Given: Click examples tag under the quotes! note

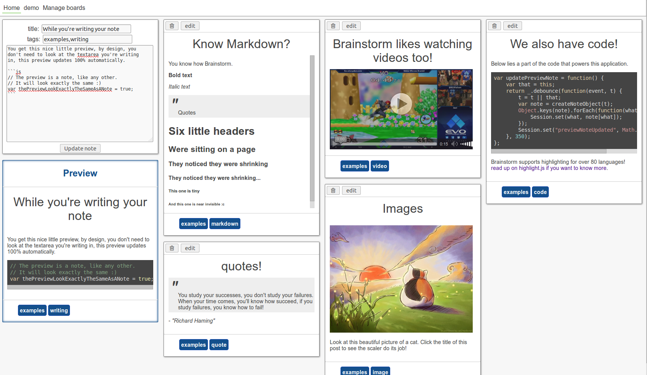Looking at the screenshot, I should click(193, 345).
